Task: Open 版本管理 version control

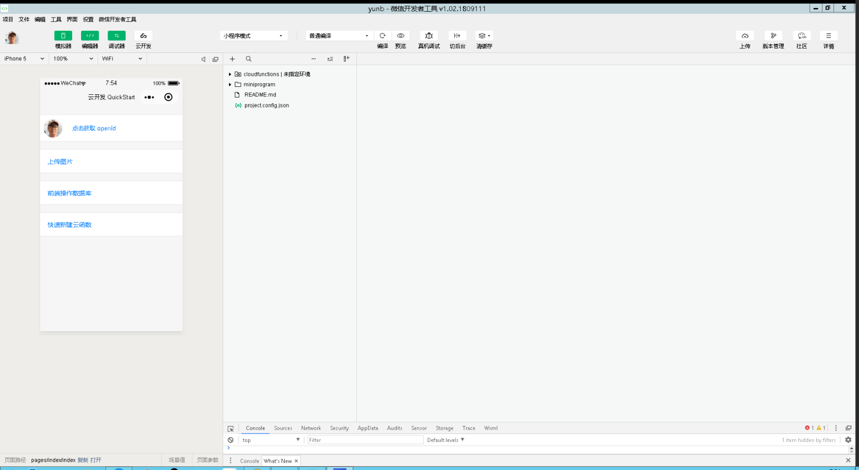Action: tap(773, 36)
